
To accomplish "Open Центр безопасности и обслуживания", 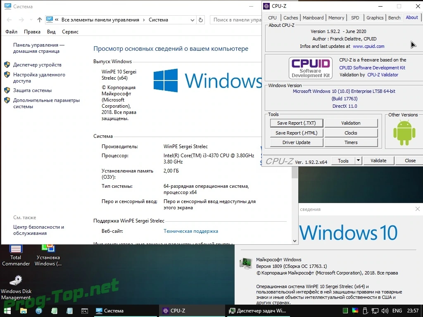I will [38, 230].
